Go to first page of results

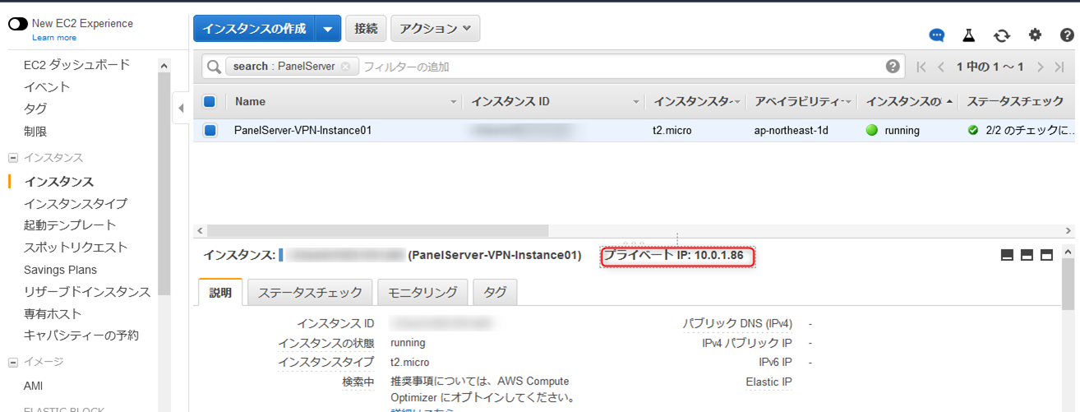921,67
